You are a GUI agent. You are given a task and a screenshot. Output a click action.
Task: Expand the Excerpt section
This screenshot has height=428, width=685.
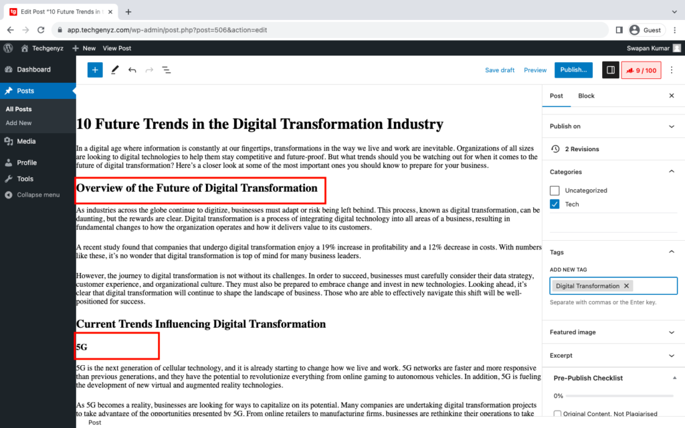pos(613,356)
